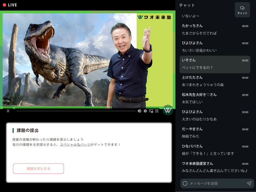Select the settings gear in the video player
Viewport: 256px width, 192px height.
coord(145,111)
